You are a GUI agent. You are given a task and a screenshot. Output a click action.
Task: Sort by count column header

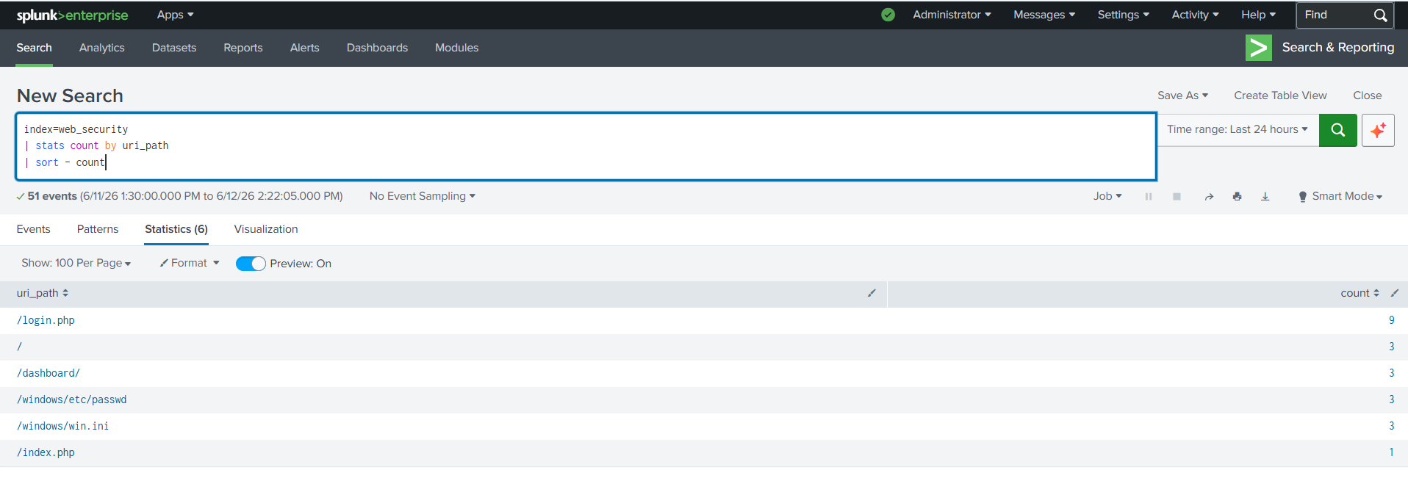1359,293
